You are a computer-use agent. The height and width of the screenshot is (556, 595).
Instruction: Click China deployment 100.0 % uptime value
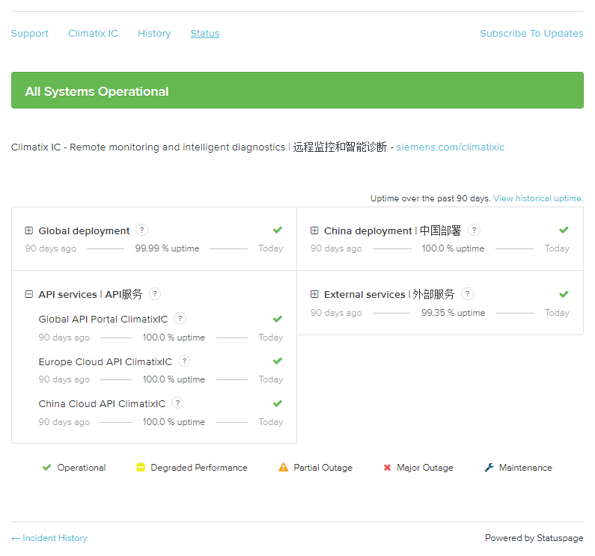coord(453,248)
